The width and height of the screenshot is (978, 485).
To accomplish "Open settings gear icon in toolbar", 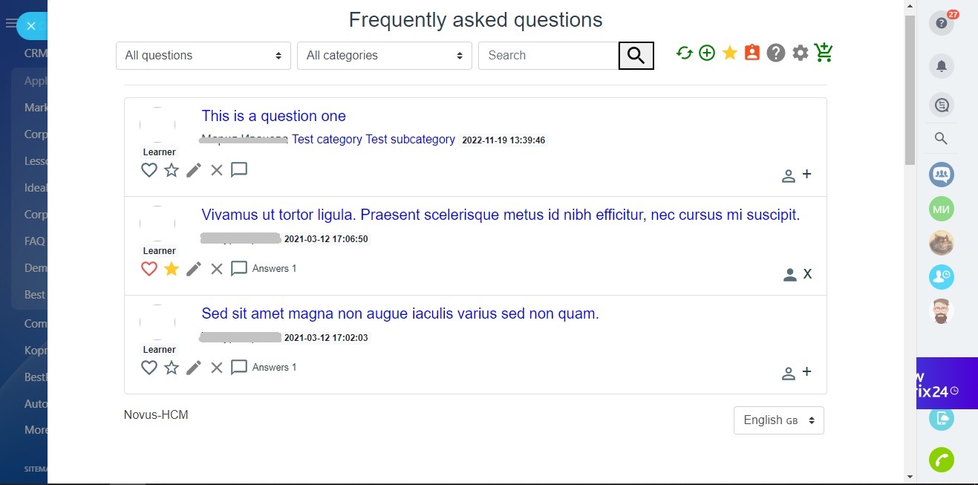I will [800, 53].
